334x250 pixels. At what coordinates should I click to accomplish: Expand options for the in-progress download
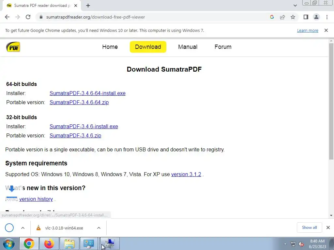(23, 228)
